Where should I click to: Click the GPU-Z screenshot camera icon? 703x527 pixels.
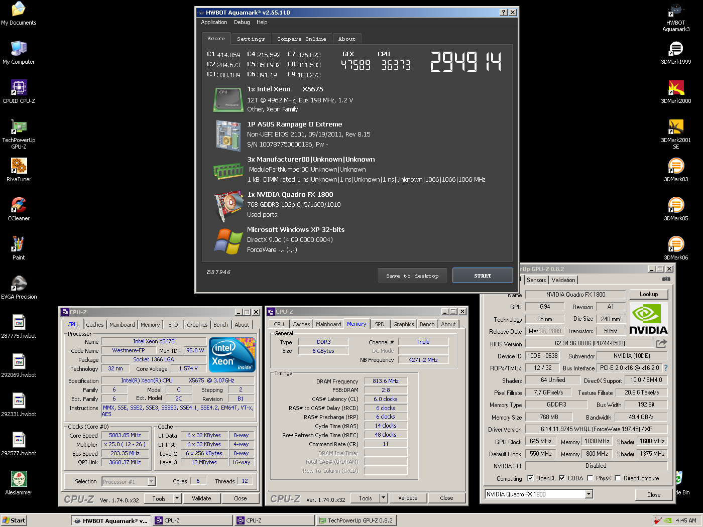666,279
